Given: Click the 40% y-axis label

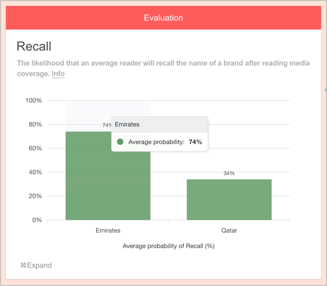Looking at the screenshot, I should tap(35, 172).
